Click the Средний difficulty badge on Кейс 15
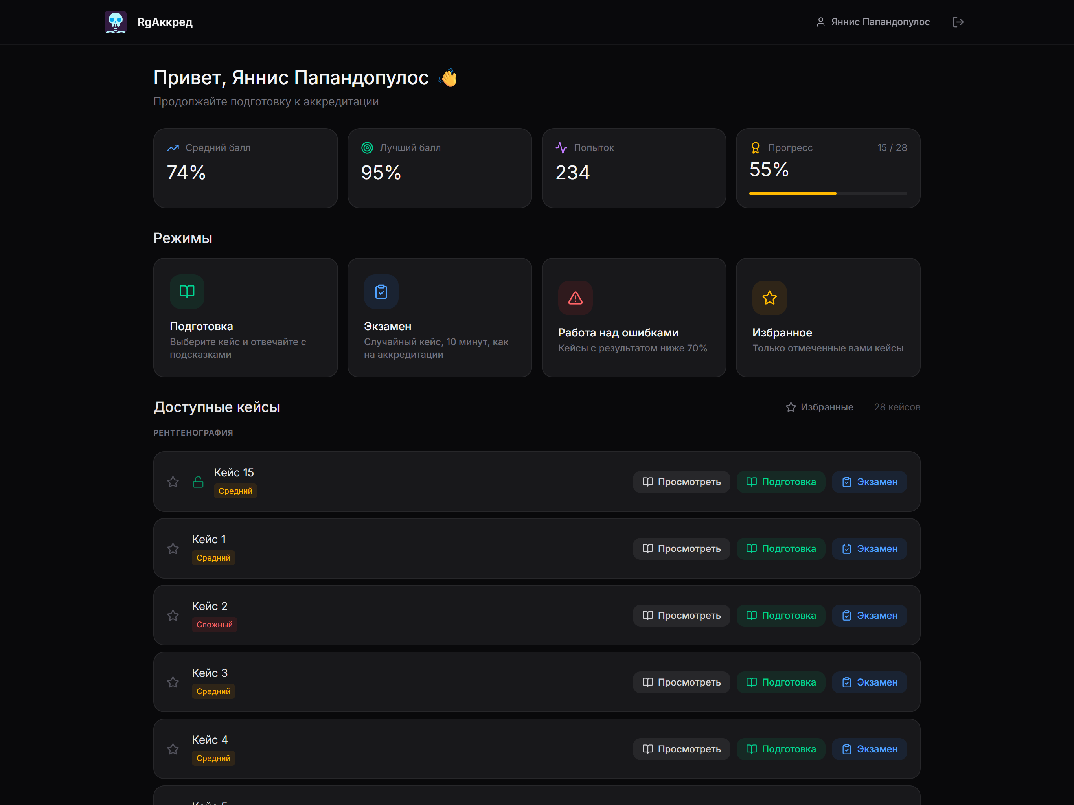The width and height of the screenshot is (1074, 805). (x=235, y=491)
